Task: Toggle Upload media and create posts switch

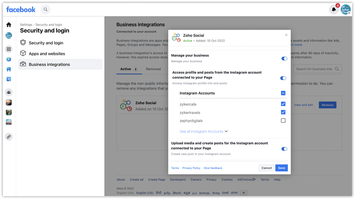Action: (284, 149)
